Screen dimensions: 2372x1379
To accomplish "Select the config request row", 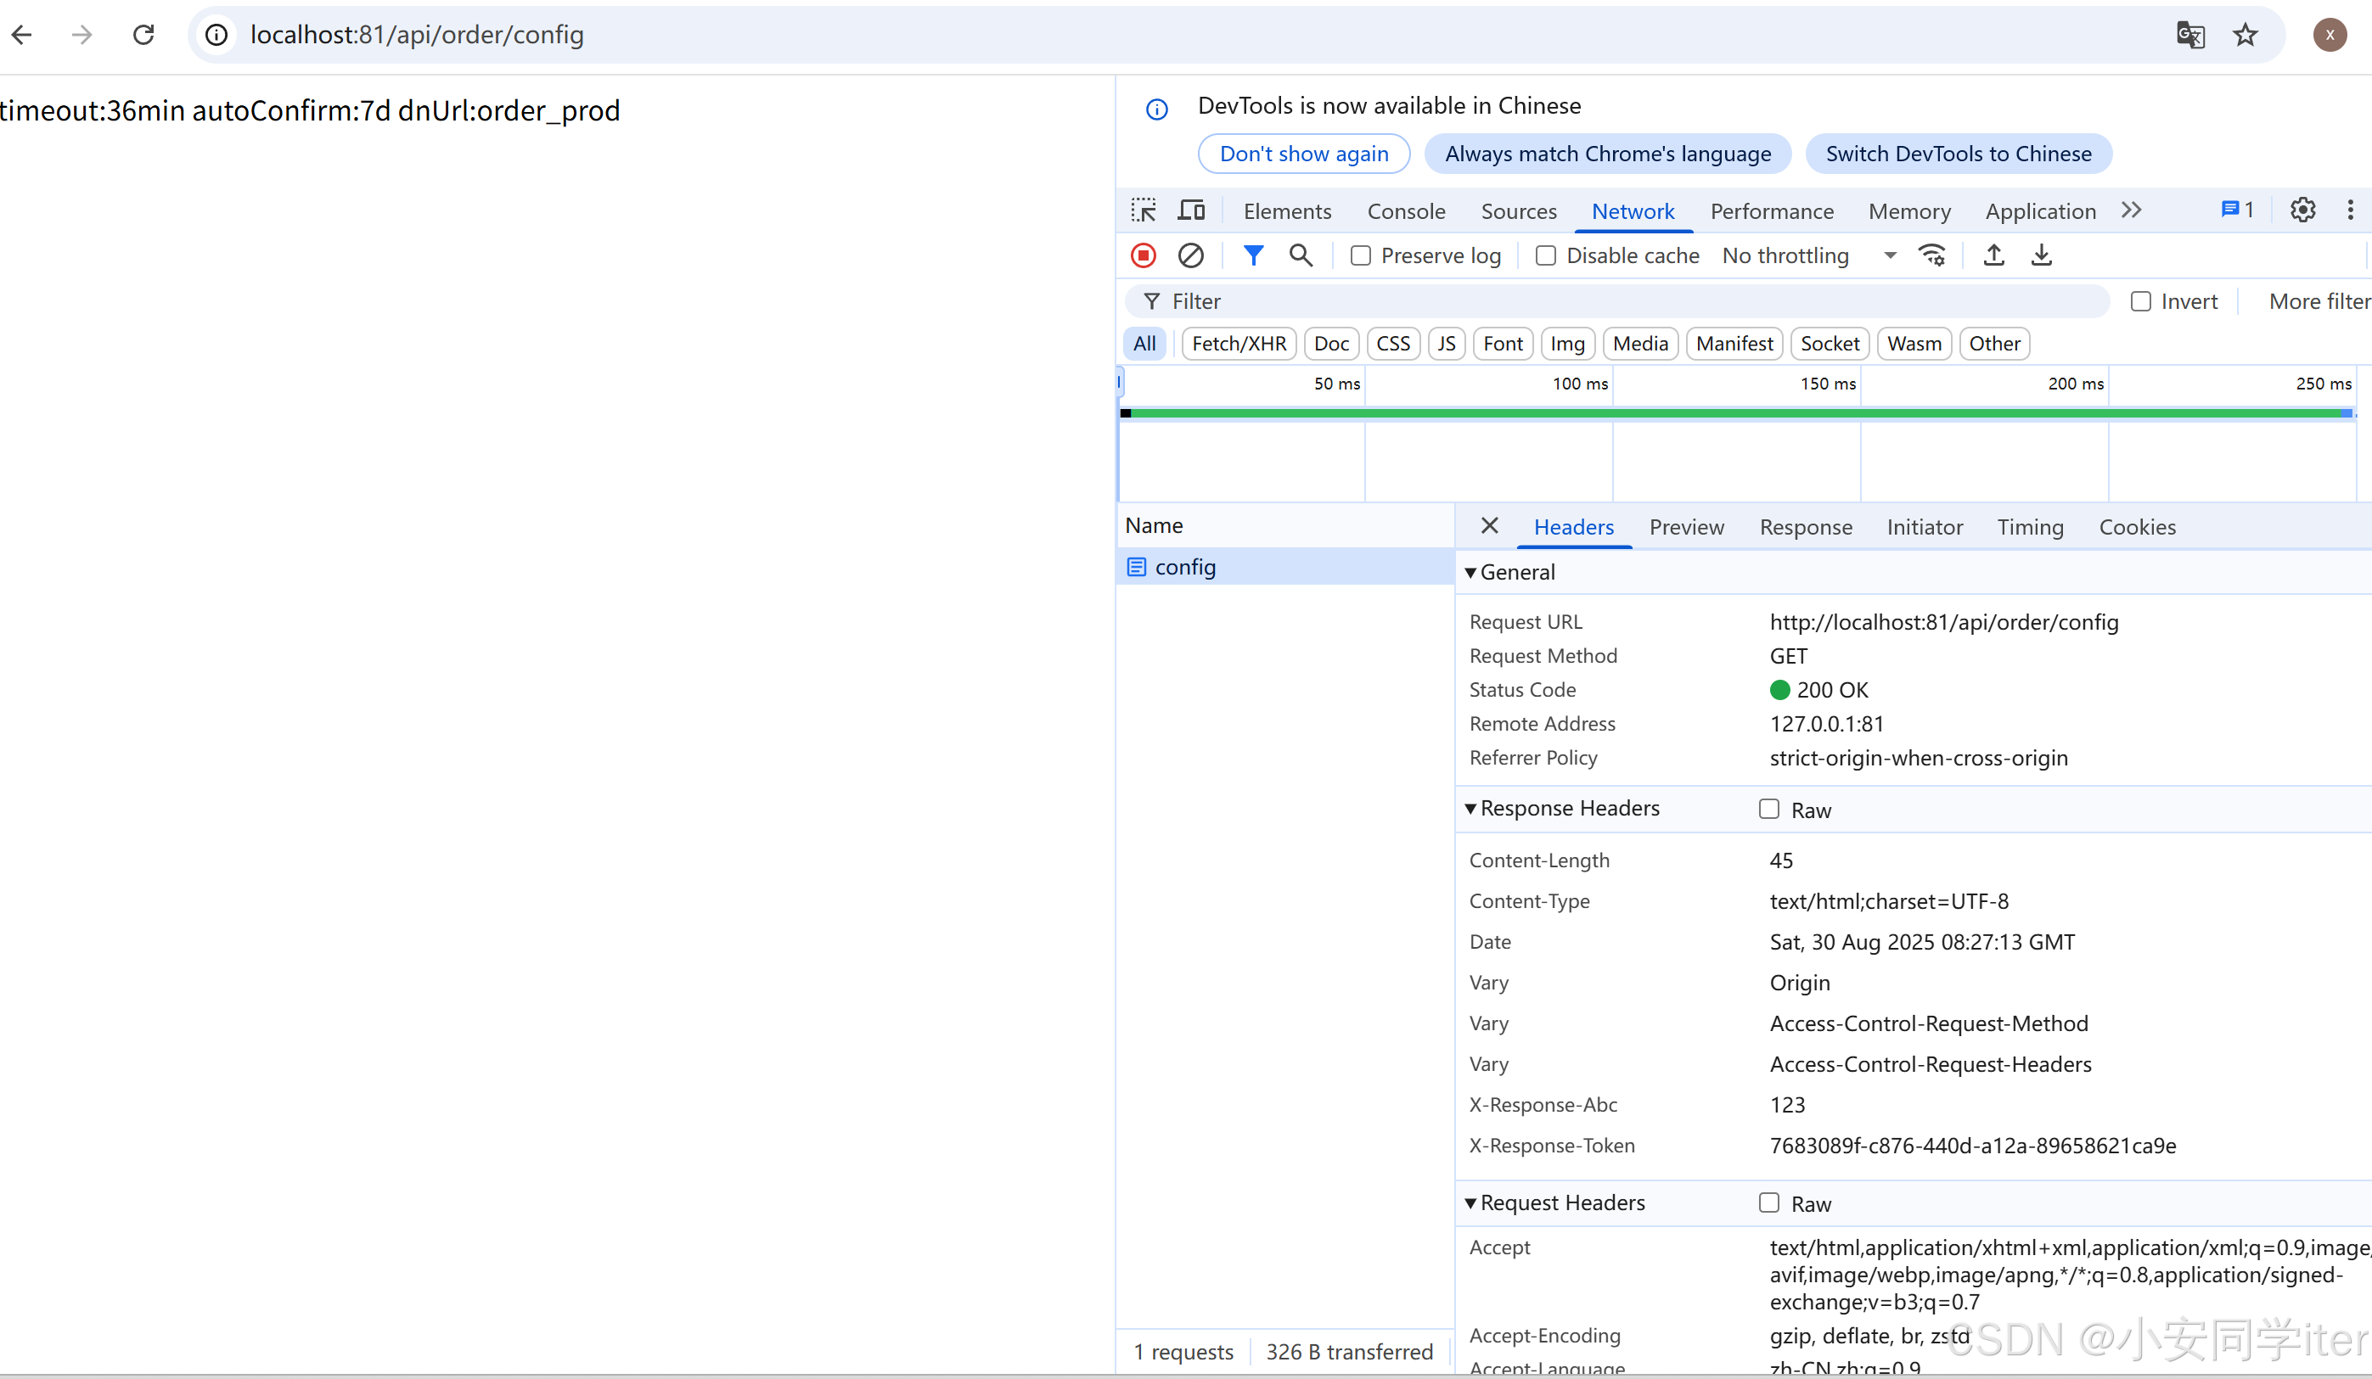I will (1284, 567).
